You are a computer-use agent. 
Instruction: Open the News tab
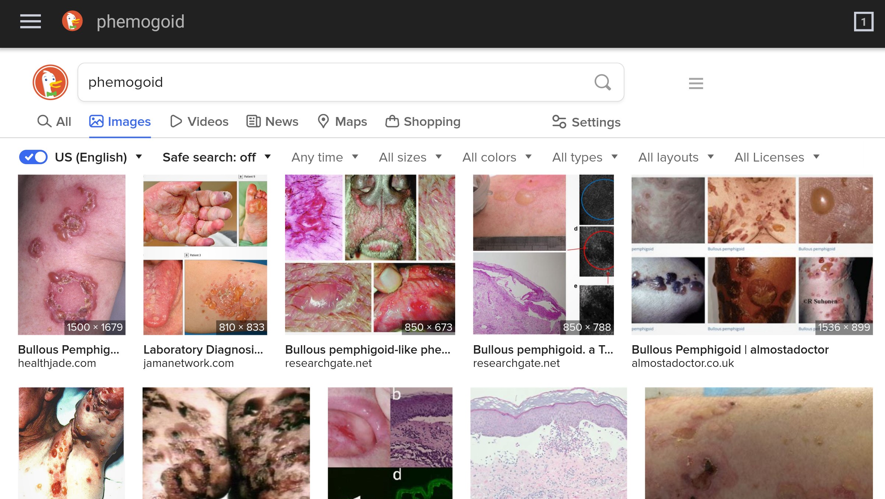coord(272,121)
